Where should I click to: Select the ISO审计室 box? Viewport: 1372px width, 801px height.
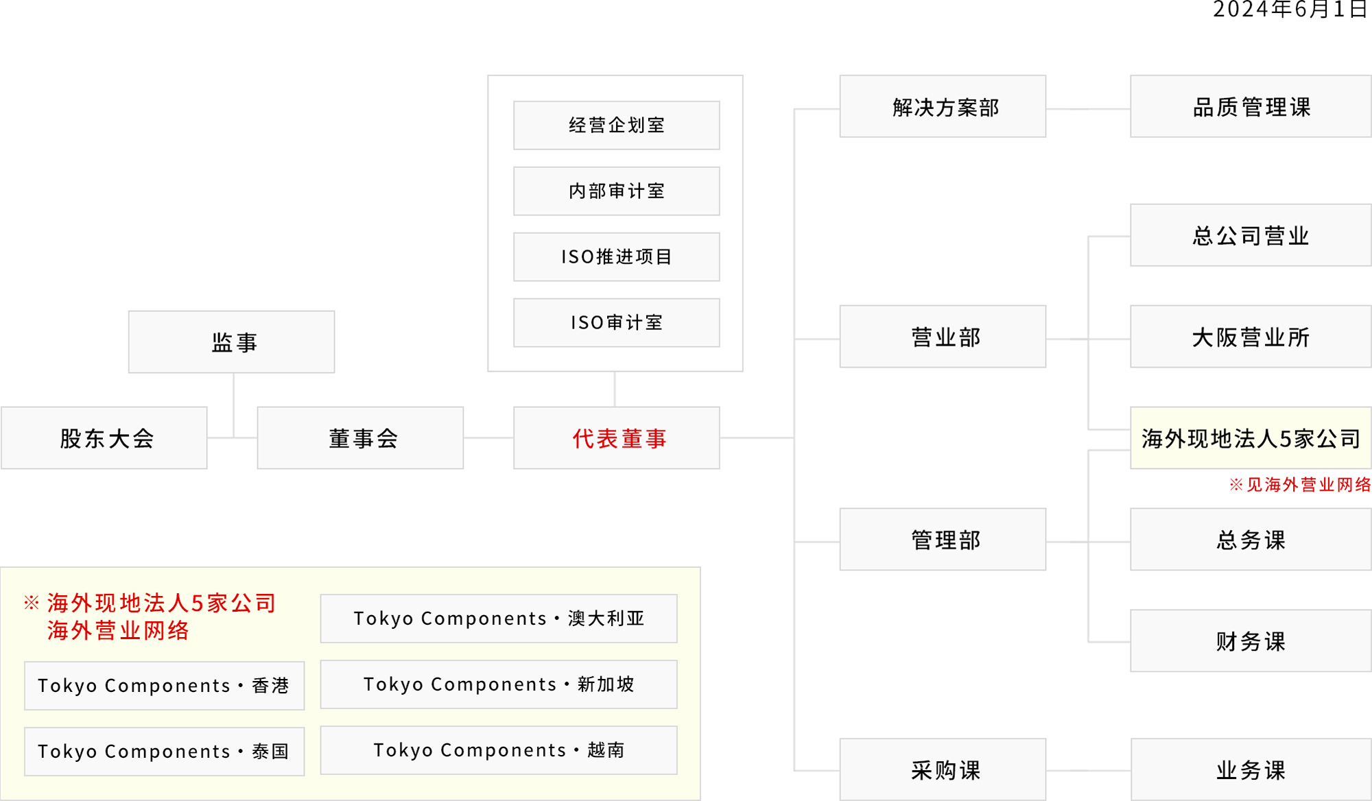coord(617,322)
